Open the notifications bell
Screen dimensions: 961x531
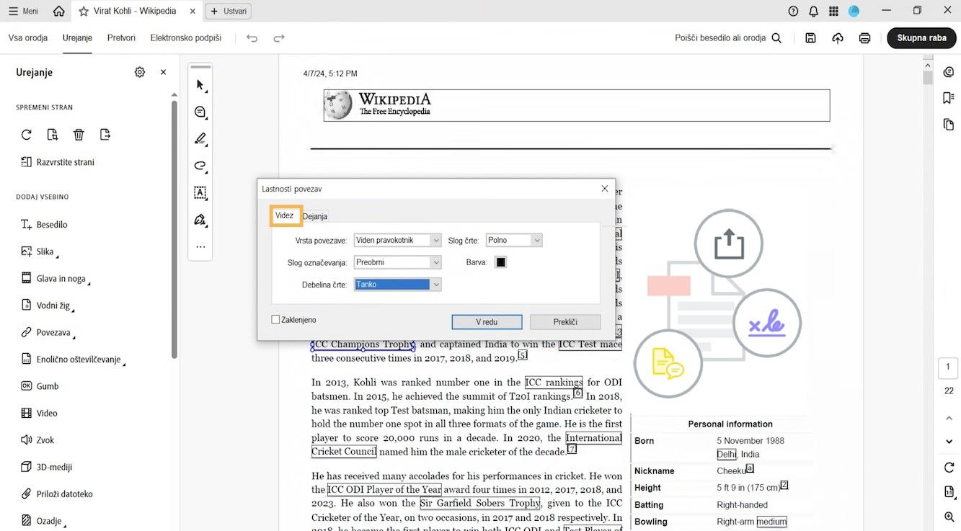pyautogui.click(x=813, y=12)
